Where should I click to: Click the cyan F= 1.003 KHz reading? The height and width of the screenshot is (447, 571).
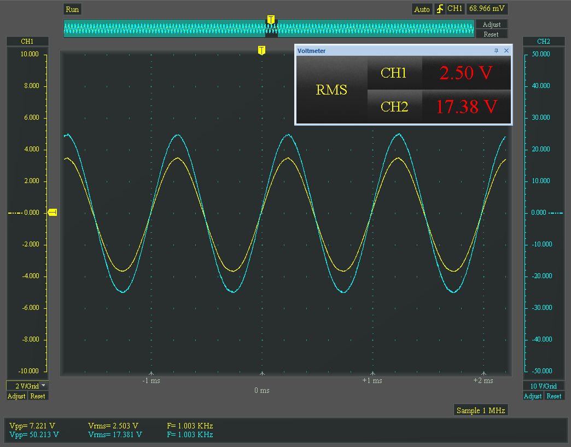click(x=190, y=434)
